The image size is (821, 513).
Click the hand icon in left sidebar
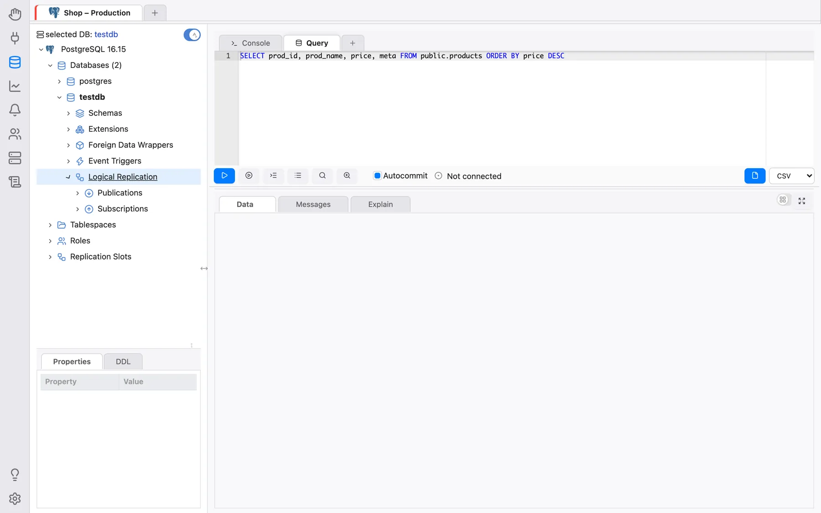(x=15, y=14)
